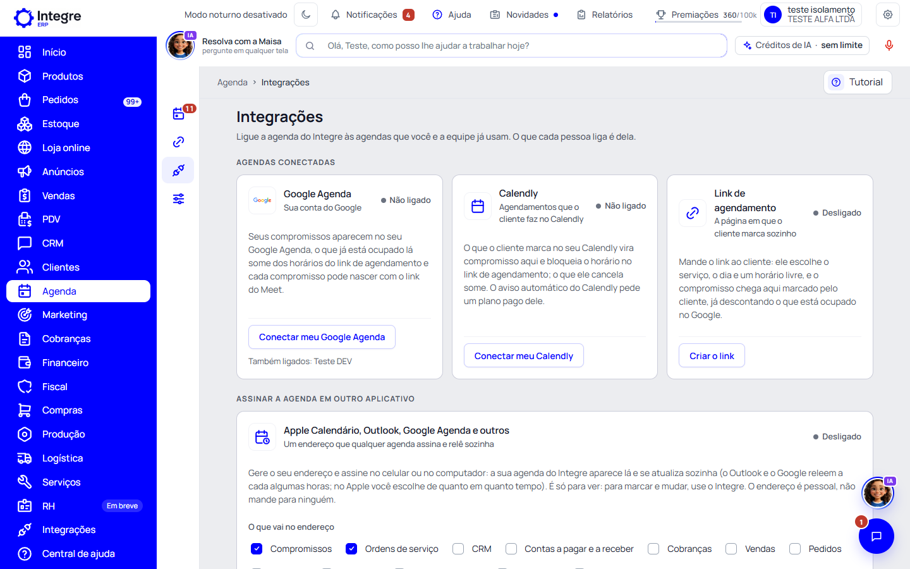
Task: Open Central de ajuda in sidebar
Action: point(78,554)
